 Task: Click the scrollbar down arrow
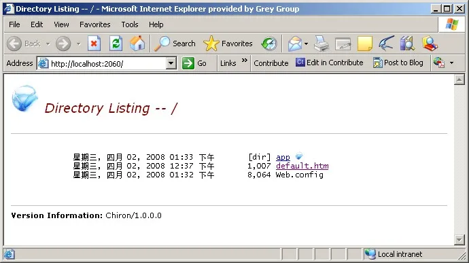click(459, 240)
